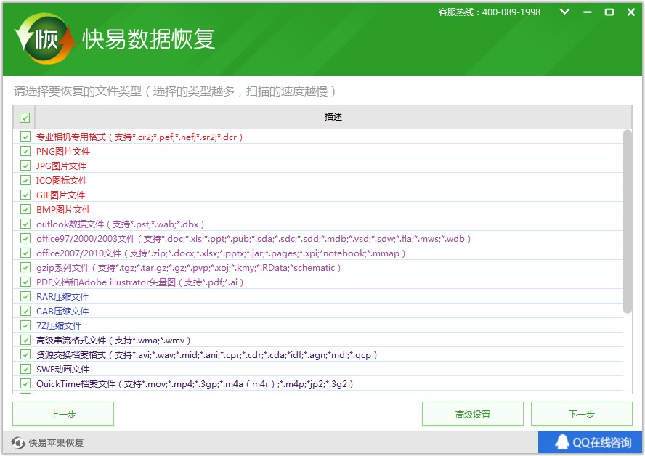Click the 快易苹果恢复 Apple recovery icon
The width and height of the screenshot is (645, 456).
pos(17,443)
